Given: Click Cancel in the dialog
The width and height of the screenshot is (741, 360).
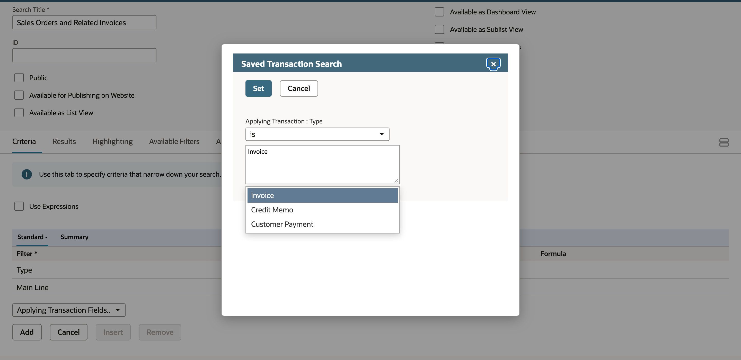Looking at the screenshot, I should click(298, 88).
